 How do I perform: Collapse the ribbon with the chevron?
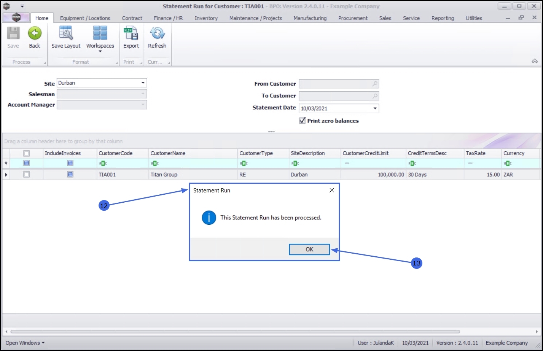coord(535,61)
